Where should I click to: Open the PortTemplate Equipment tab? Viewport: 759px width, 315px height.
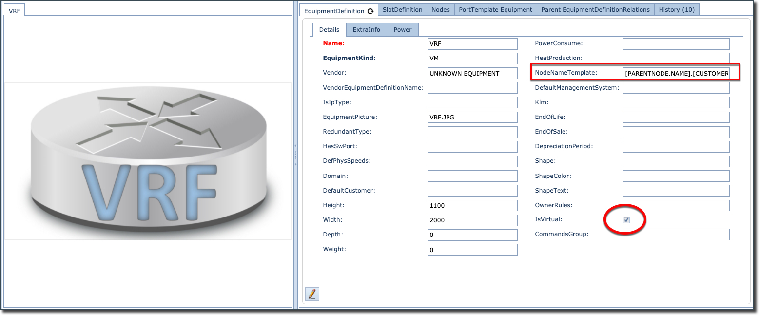tap(495, 10)
